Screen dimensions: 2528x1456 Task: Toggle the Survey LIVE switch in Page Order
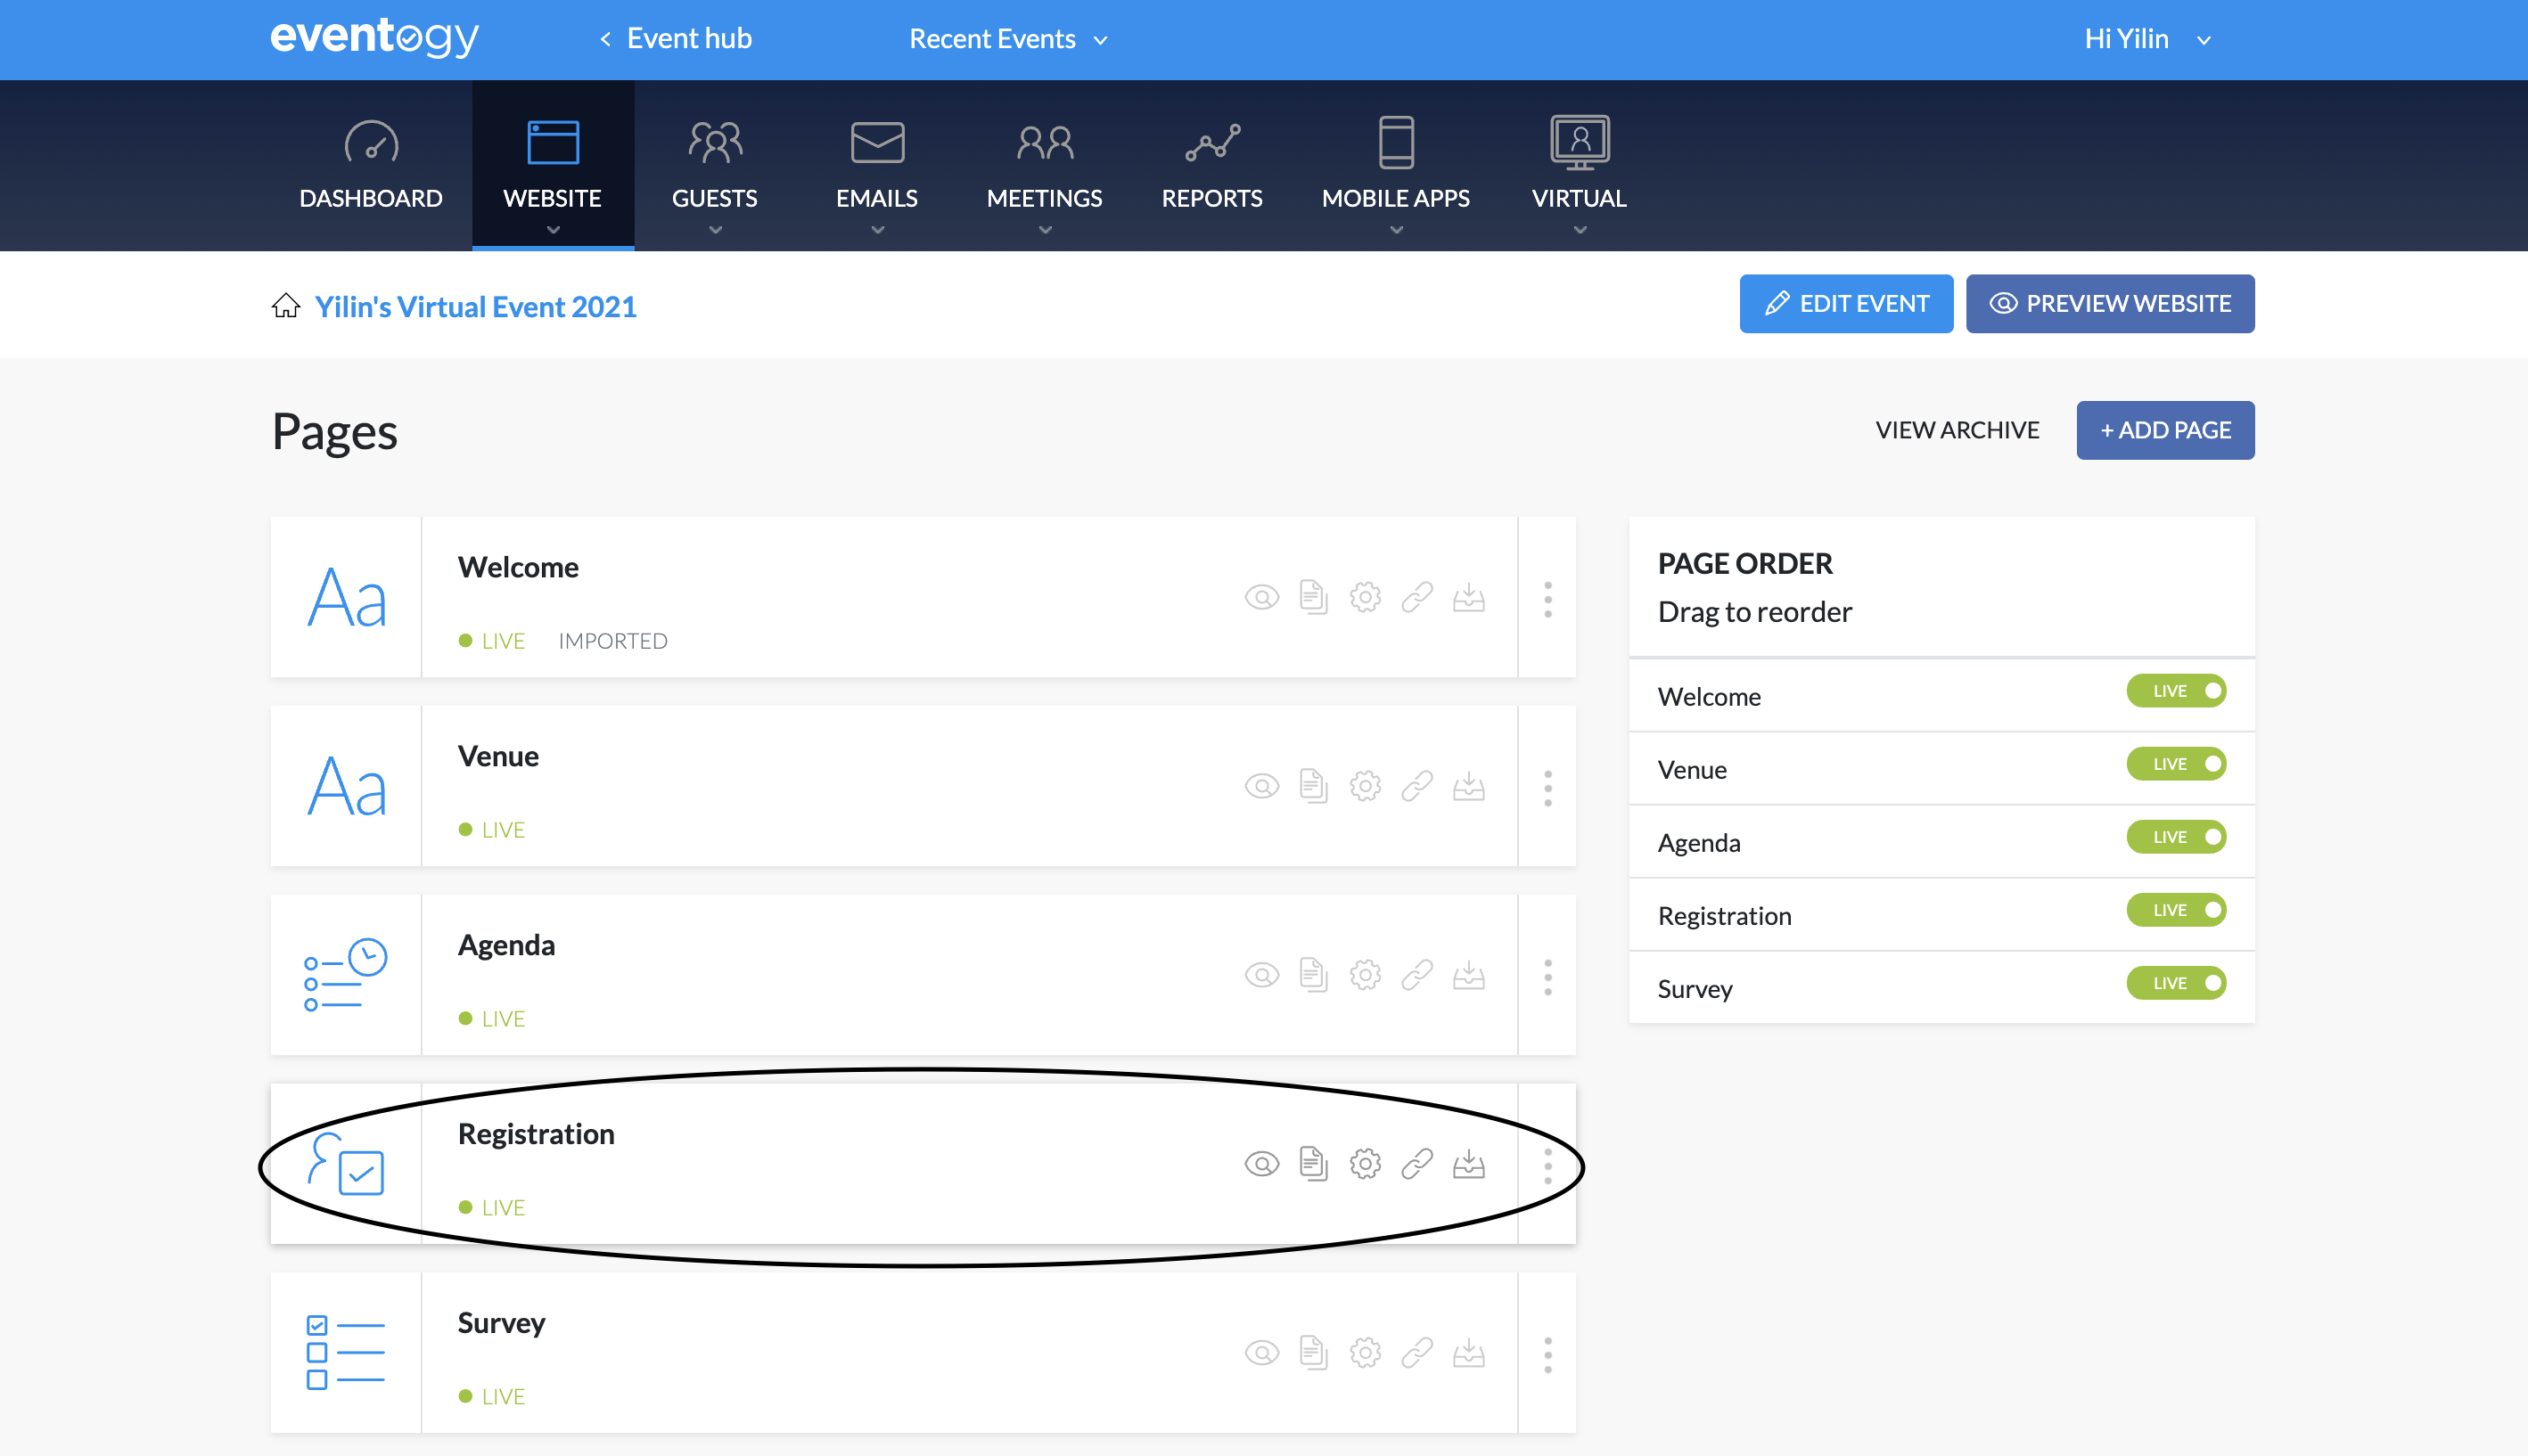click(2176, 983)
